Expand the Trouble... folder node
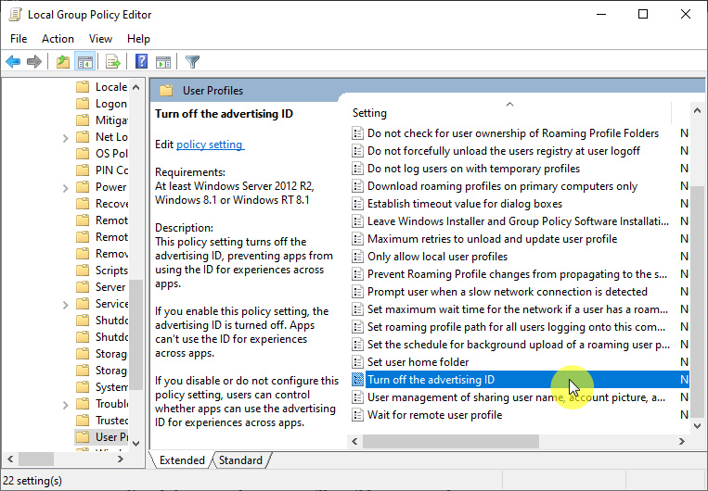 coord(65,404)
